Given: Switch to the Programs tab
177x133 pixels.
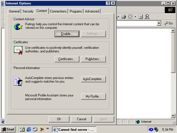Looking at the screenshot, I should (x=76, y=11).
